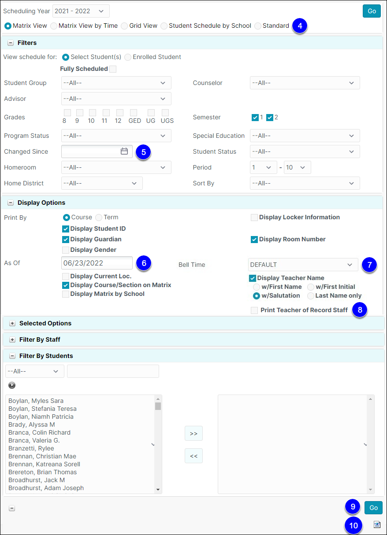
Task: Click the As Of date field
Action: [97, 263]
